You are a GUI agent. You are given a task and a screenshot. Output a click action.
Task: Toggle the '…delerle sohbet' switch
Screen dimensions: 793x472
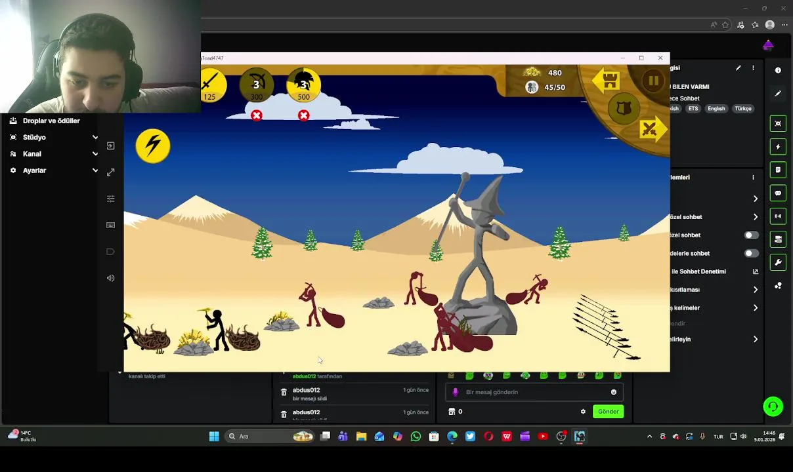pos(751,253)
